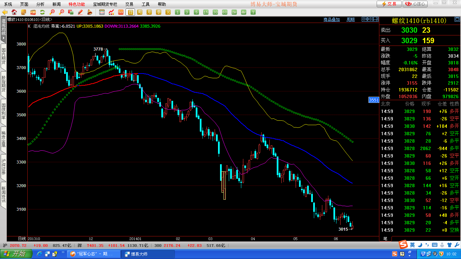Select the red pencil drawing tool
This screenshot has width=461, height=259.
point(80,12)
